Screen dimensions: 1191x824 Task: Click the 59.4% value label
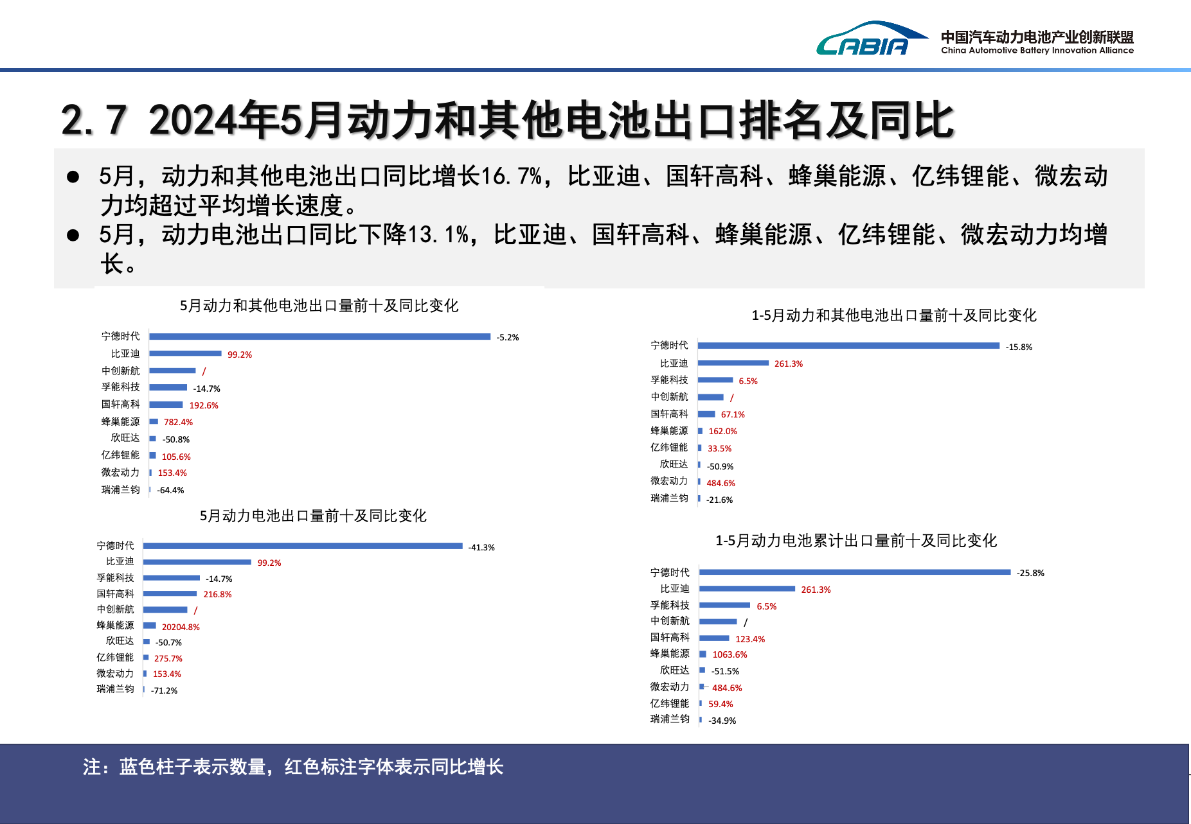click(x=721, y=704)
